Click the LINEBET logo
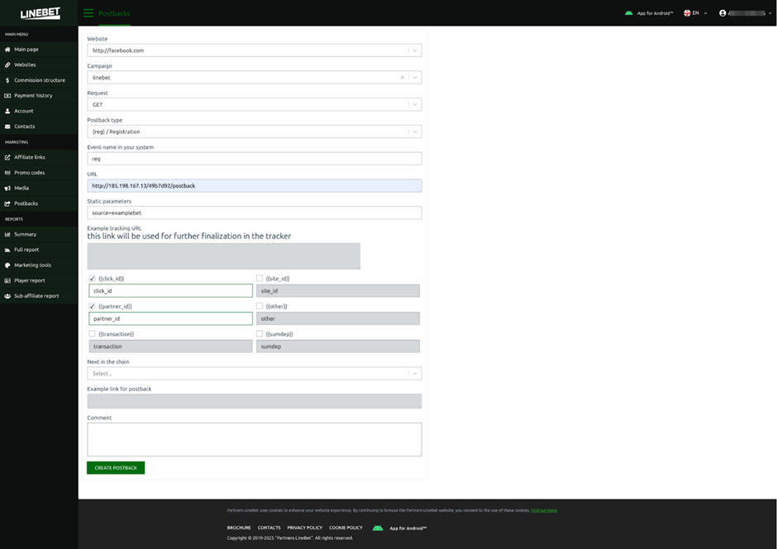The height and width of the screenshot is (549, 777). pos(41,13)
